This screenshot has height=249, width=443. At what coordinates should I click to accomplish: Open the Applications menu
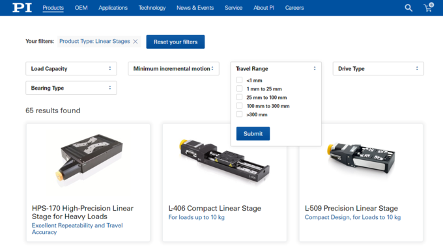pos(113,8)
